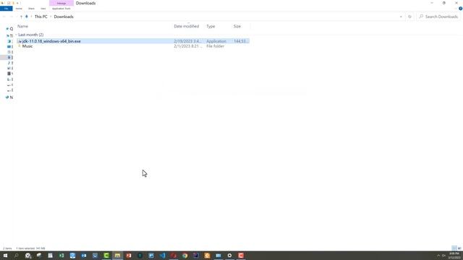Sort files by the Date modified column
463x260 pixels.
(x=187, y=26)
